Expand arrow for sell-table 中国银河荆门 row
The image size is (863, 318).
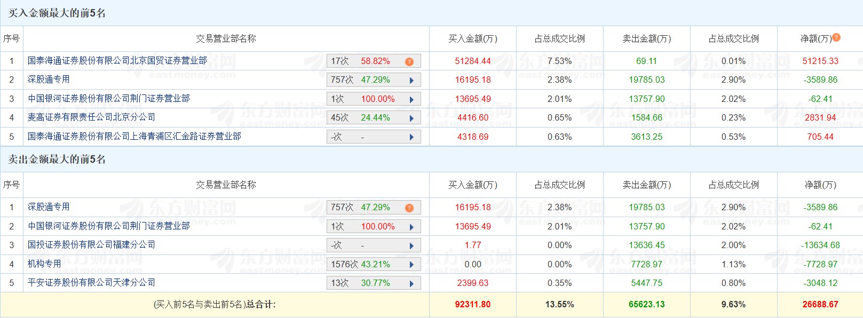[411, 227]
